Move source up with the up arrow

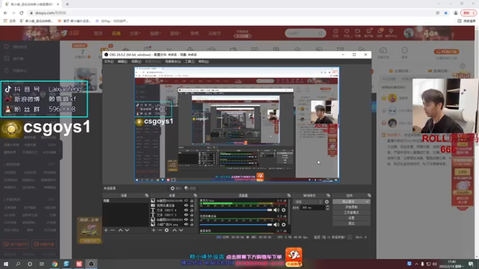pyautogui.click(x=174, y=230)
